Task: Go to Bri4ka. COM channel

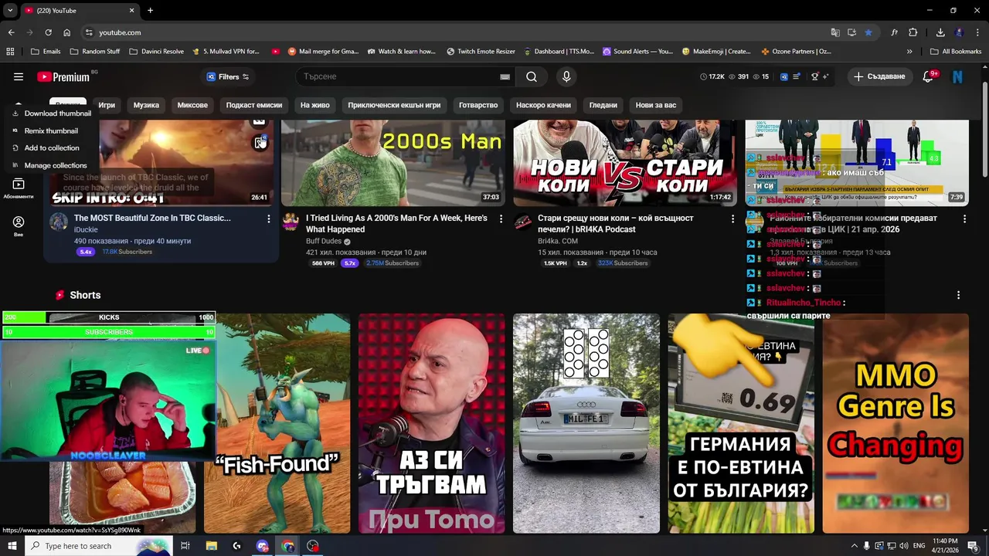Action: coord(558,241)
